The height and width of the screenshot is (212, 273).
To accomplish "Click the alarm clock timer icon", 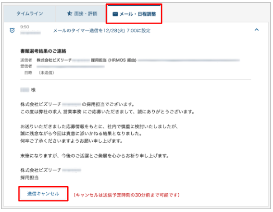I will [12, 30].
